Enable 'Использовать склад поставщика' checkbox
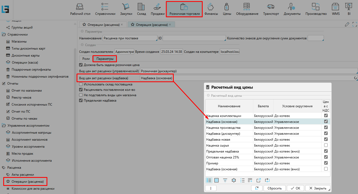358x194 pixels. [81, 84]
